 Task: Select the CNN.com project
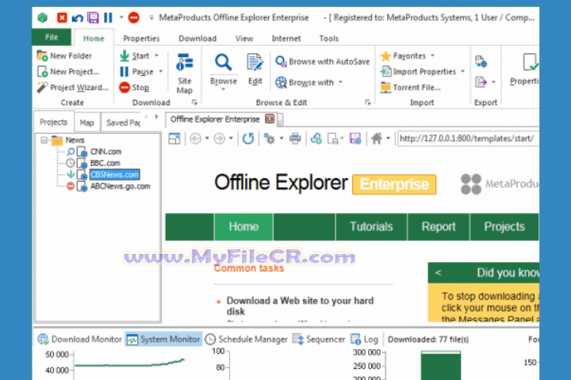tap(105, 152)
